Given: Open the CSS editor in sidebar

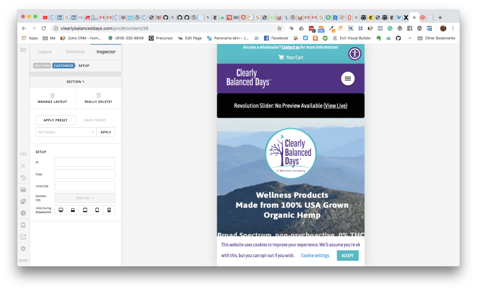Looking at the screenshot, I should tap(23, 154).
